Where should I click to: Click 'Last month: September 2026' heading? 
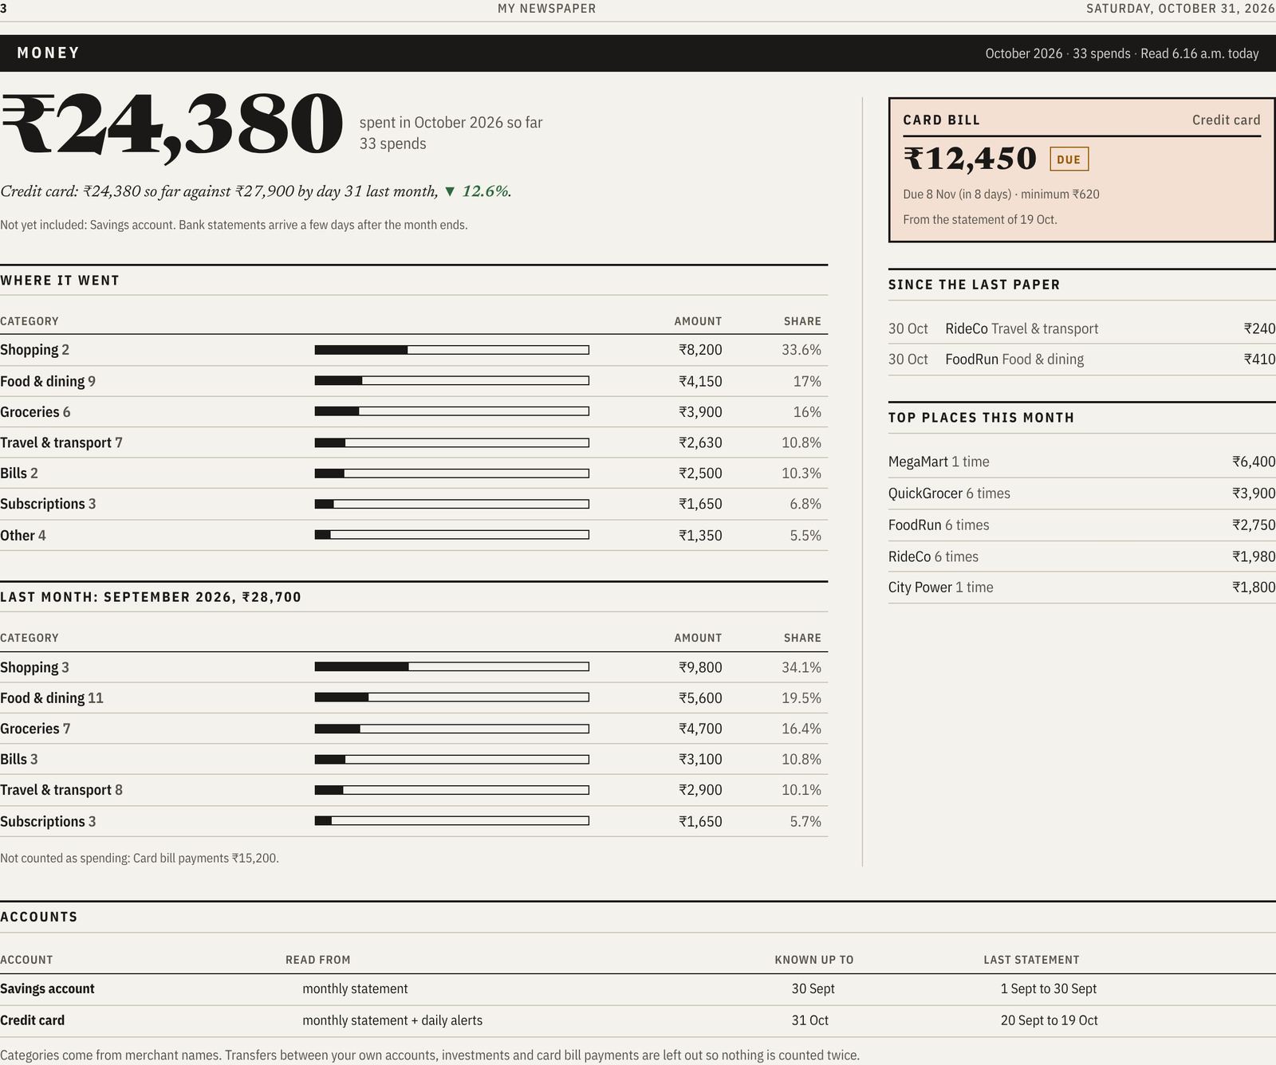(x=151, y=597)
